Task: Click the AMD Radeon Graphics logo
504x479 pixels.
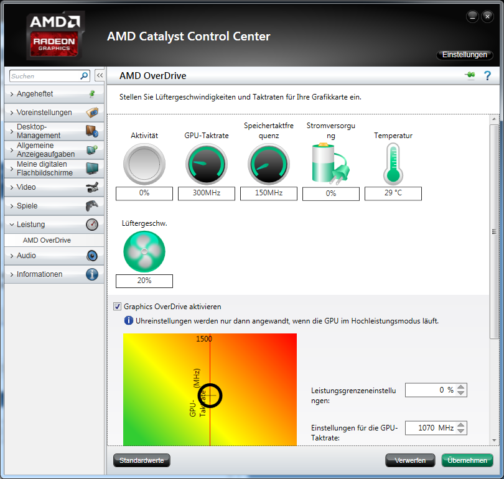Action: coord(55,35)
